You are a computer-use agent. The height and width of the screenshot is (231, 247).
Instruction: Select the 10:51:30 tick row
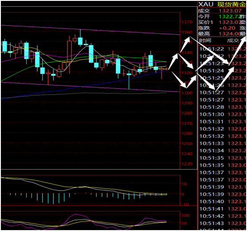point(223,114)
